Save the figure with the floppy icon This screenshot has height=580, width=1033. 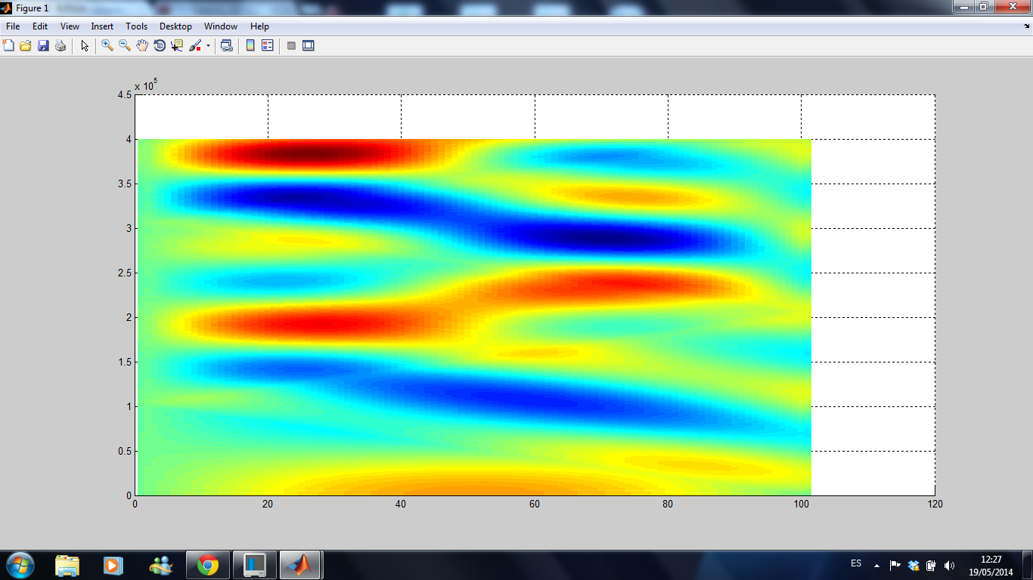pyautogui.click(x=43, y=46)
